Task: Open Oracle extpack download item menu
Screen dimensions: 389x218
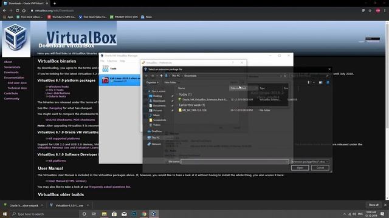Action: point(42,205)
